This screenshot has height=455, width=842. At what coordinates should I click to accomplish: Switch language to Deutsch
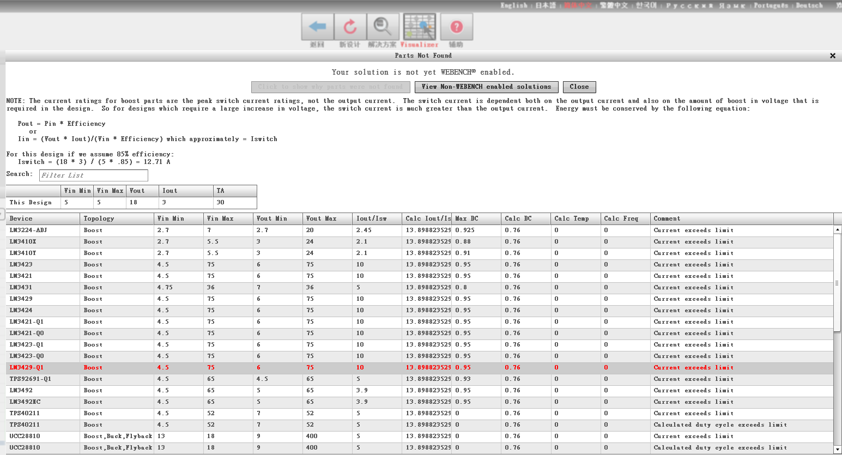(x=809, y=5)
